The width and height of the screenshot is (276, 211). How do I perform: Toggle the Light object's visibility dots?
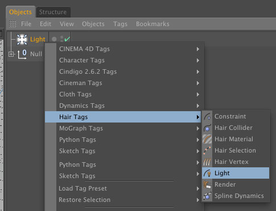point(61,39)
